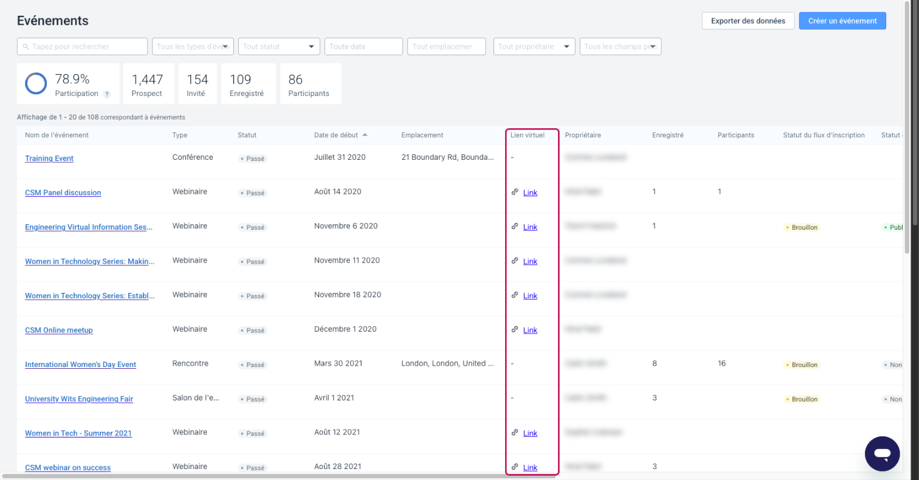
Task: Open the Tout statut dropdown
Action: click(279, 46)
